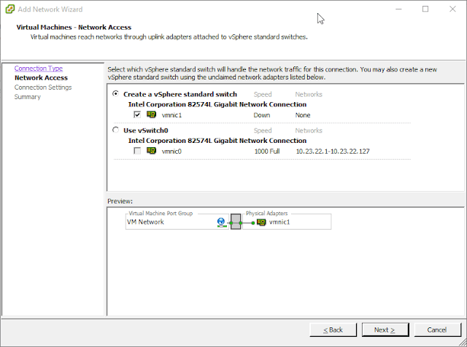Click the Back button

[x=333, y=330]
